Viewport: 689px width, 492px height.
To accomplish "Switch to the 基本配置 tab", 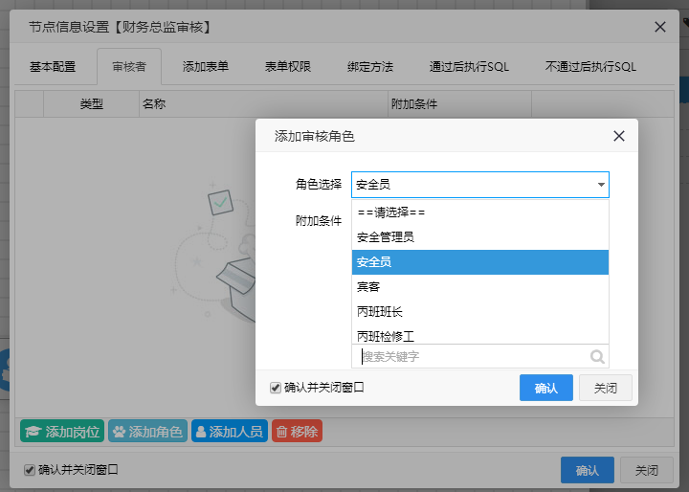I will point(53,67).
